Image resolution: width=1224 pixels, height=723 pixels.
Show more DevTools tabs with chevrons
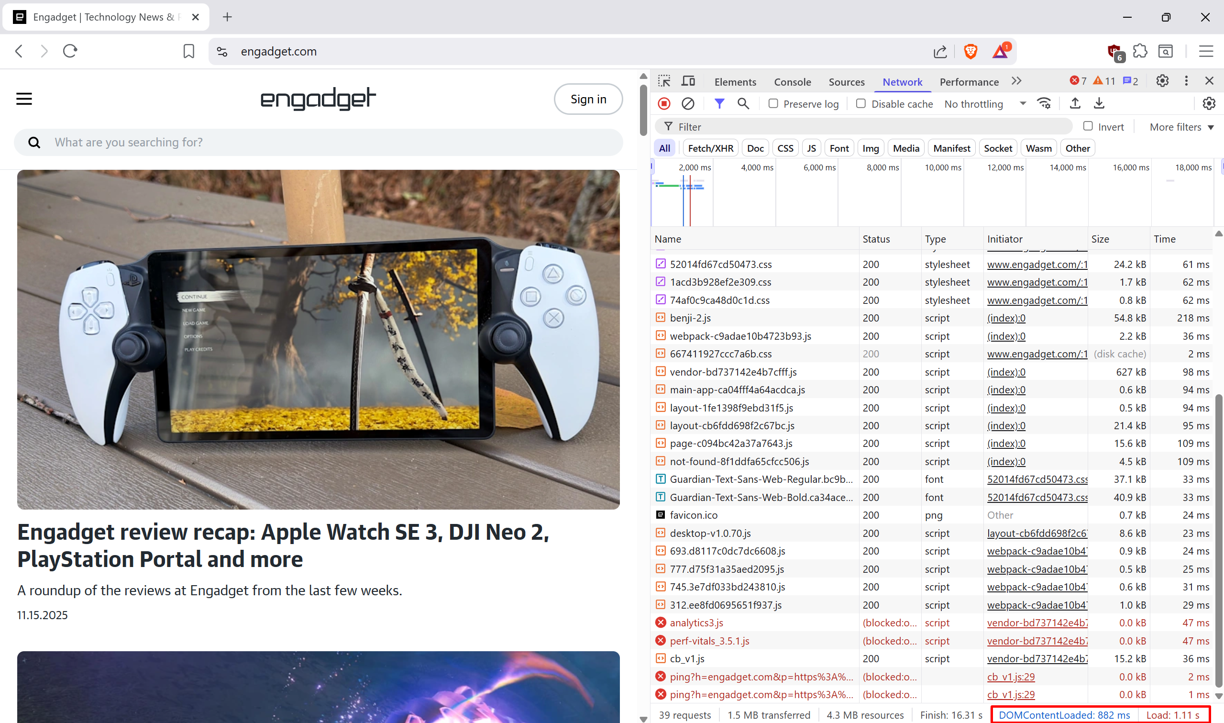click(1016, 81)
